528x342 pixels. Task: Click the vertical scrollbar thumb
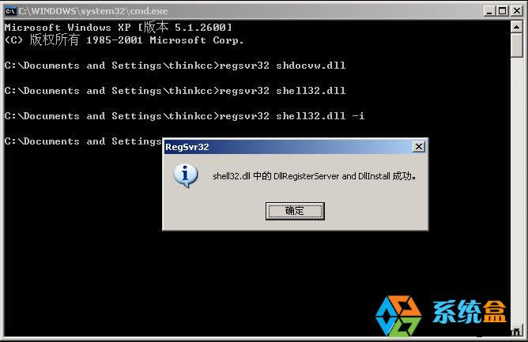tap(517, 45)
